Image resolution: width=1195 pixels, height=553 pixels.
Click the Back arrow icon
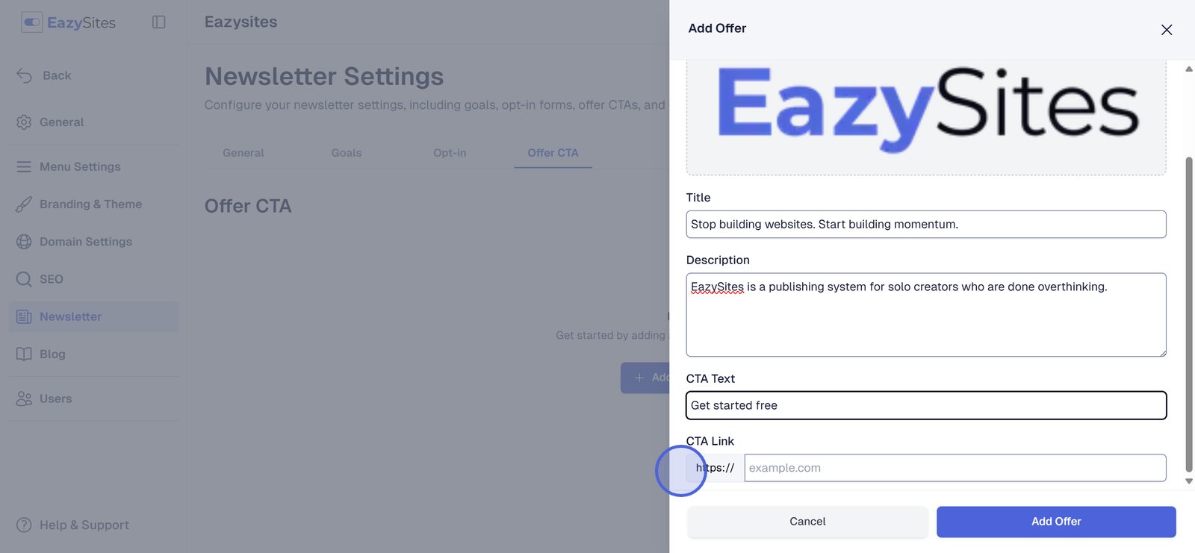tap(24, 75)
